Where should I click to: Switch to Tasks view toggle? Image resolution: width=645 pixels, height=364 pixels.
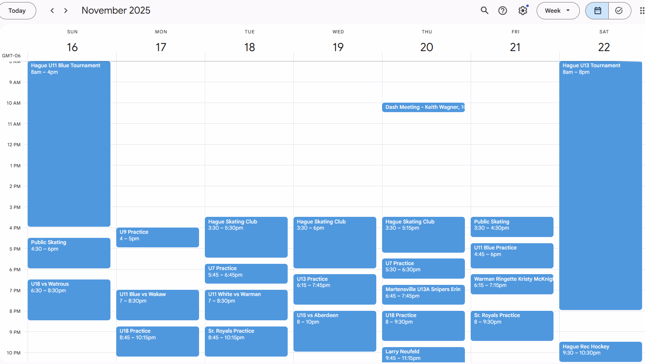619,11
